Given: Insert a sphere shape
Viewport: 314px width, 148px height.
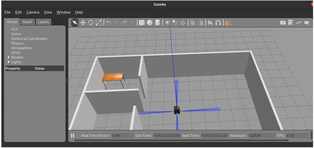Looking at the screenshot, I should pyautogui.click(x=150, y=23).
